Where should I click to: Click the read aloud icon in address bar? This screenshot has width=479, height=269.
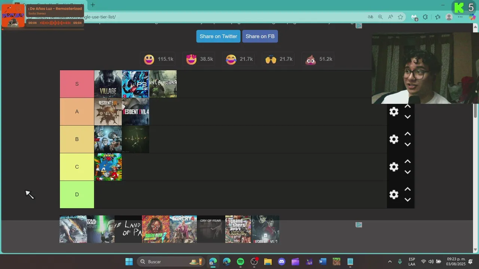pos(390,17)
